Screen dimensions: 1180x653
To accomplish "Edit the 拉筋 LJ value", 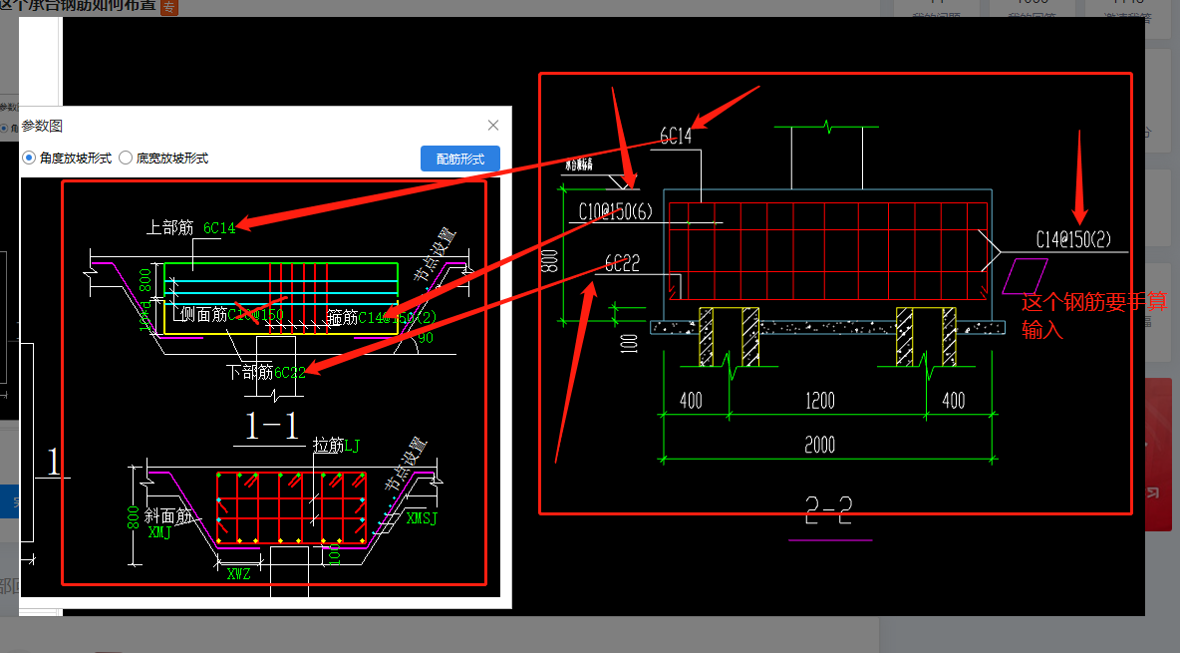I will coord(352,446).
